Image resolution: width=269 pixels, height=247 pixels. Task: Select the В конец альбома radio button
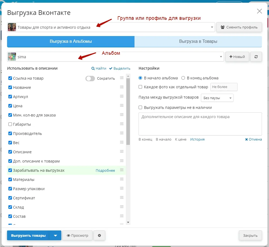pyautogui.click(x=183, y=78)
